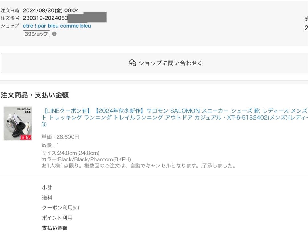
Task: Select the order number starting 230319-2024083
Action: click(x=45, y=18)
